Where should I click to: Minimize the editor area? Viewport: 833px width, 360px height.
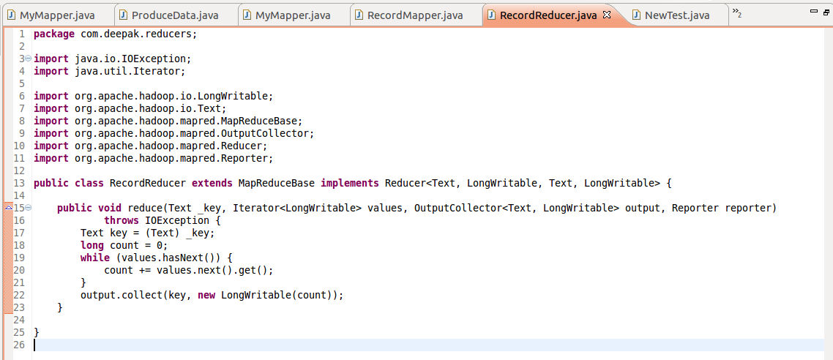click(x=813, y=11)
